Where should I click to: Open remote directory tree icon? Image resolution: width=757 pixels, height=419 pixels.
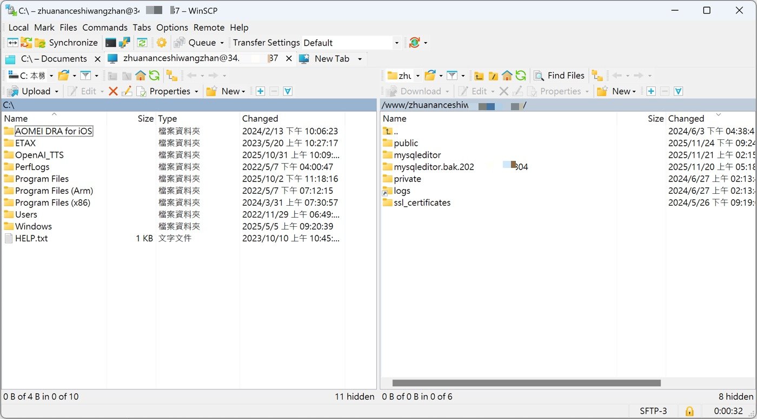click(597, 76)
